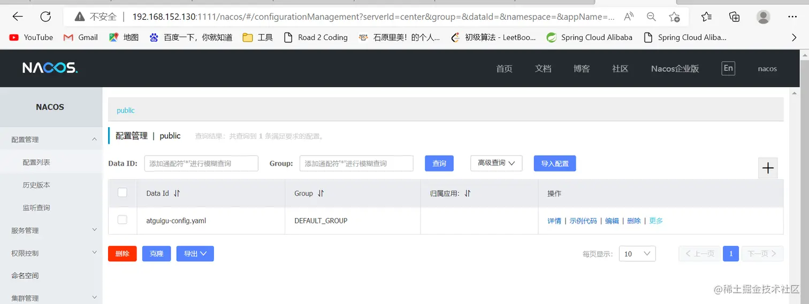Click the browser address bar URL

click(x=373, y=17)
